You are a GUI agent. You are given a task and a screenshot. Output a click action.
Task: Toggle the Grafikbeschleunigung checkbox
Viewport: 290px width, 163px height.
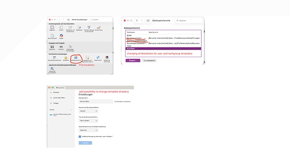pos(80,137)
